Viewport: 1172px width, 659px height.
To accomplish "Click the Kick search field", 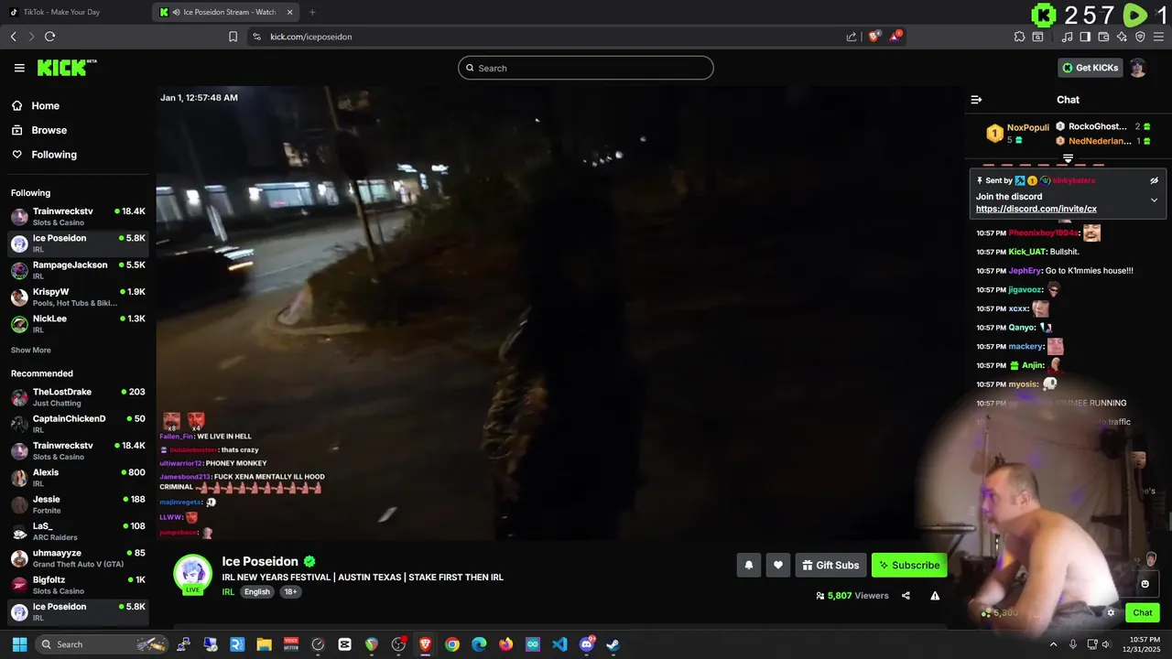I will tap(586, 68).
